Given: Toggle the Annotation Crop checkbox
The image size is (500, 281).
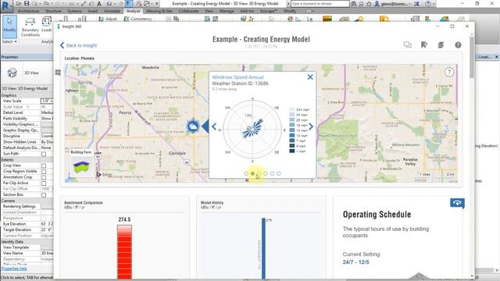Looking at the screenshot, I should (x=44, y=177).
